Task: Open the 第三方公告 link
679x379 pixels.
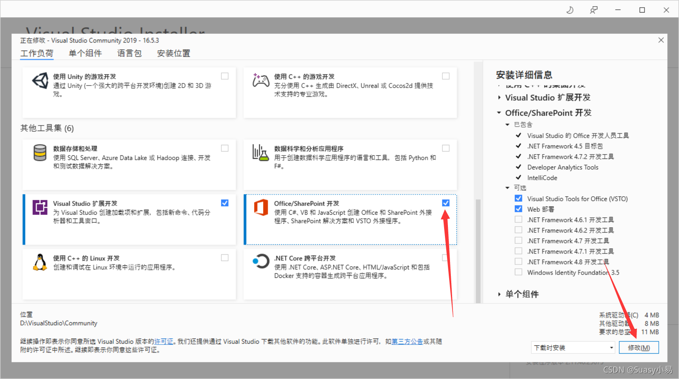Action: [x=407, y=342]
